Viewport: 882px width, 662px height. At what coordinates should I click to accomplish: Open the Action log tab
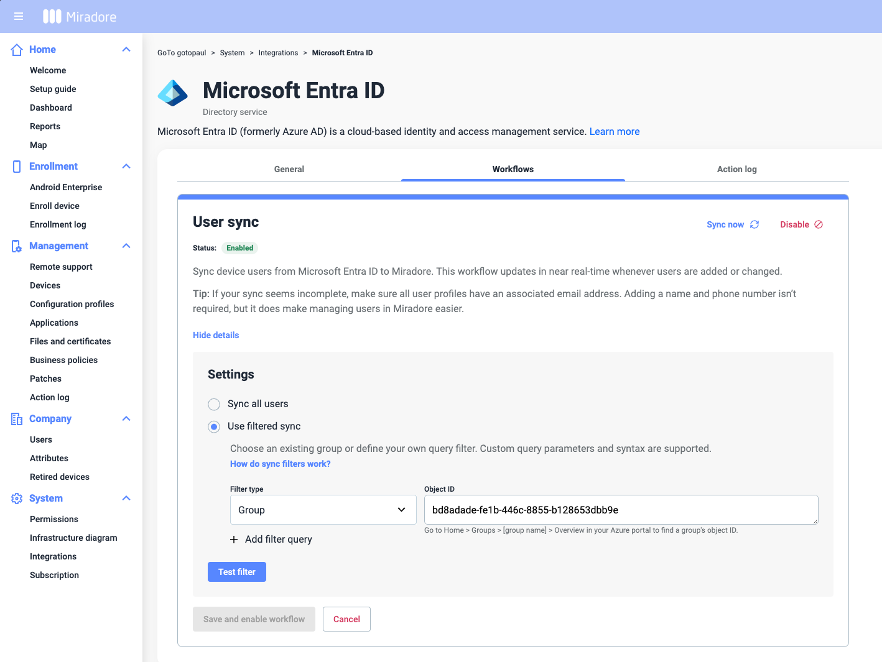coord(736,169)
